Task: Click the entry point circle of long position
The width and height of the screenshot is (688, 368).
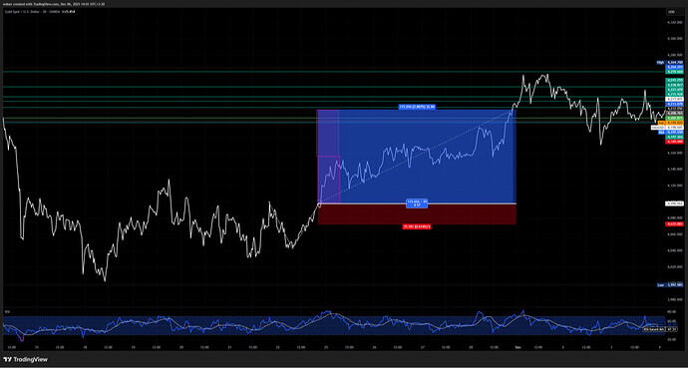Action: (319, 204)
